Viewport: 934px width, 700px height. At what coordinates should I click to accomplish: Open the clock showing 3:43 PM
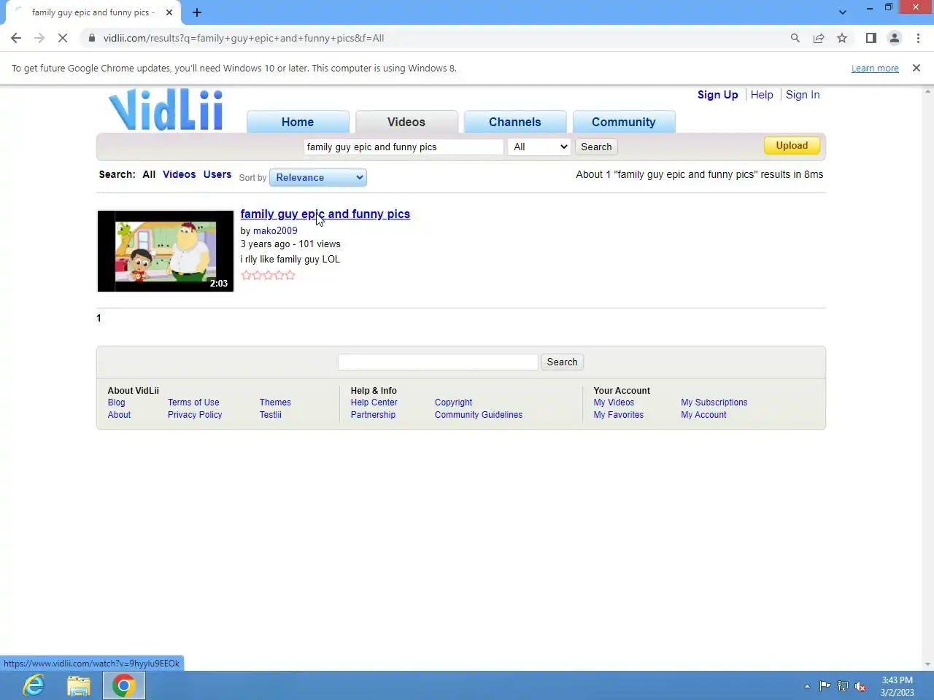(x=897, y=686)
